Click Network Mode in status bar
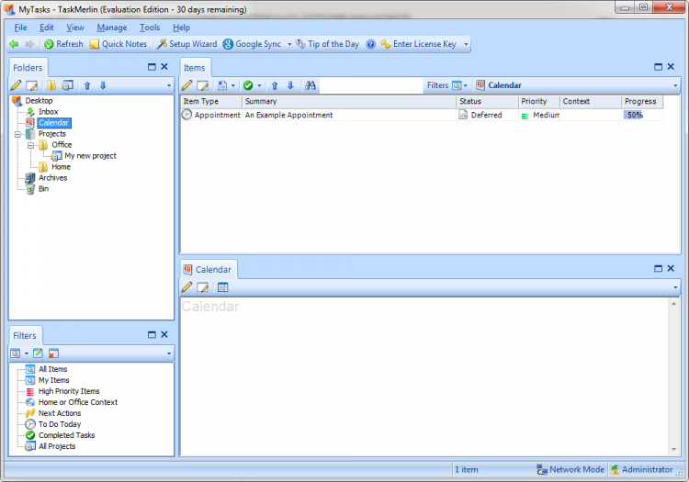This screenshot has width=689, height=482. click(x=570, y=470)
